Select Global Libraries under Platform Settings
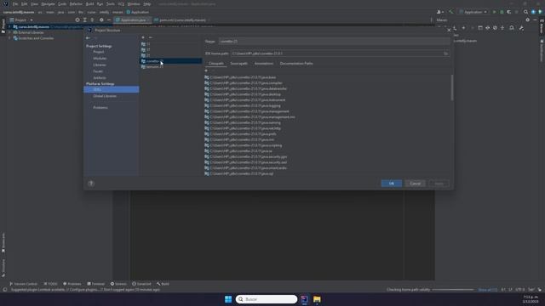Viewport: 545px width, 306px height. (105, 96)
